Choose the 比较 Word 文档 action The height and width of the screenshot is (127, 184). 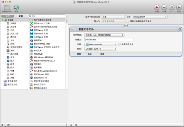point(39,37)
